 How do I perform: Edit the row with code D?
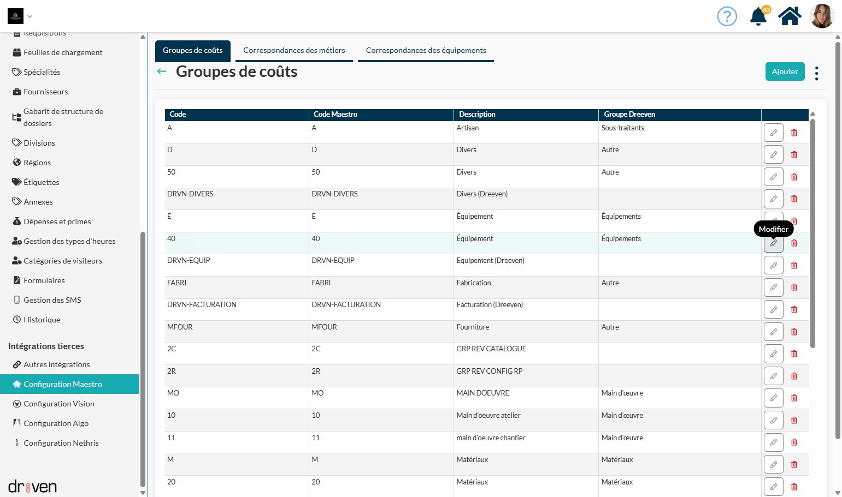[773, 154]
